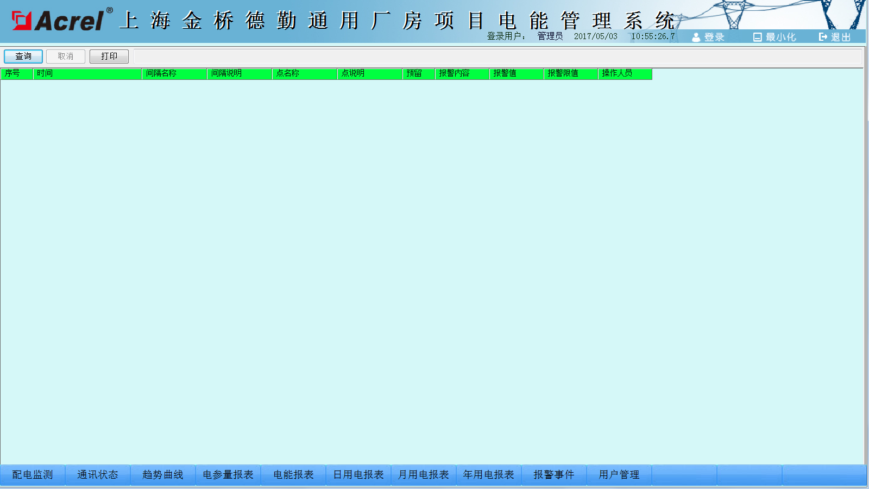
Task: Click the 间隔名称 column header
Action: (174, 74)
